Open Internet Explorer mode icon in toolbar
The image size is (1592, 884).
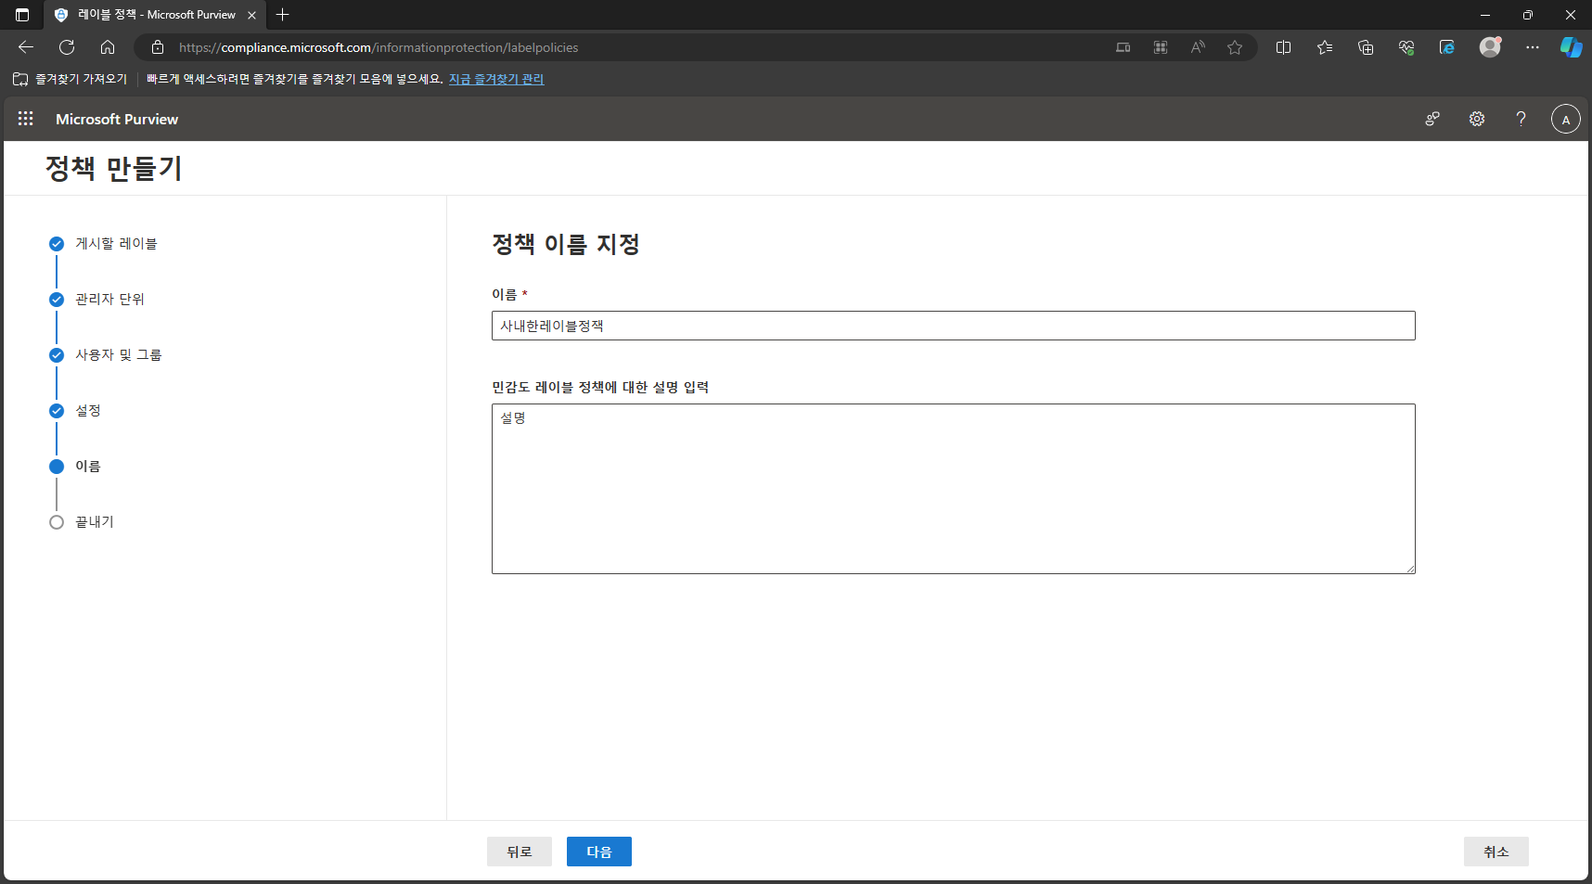coord(1447,47)
